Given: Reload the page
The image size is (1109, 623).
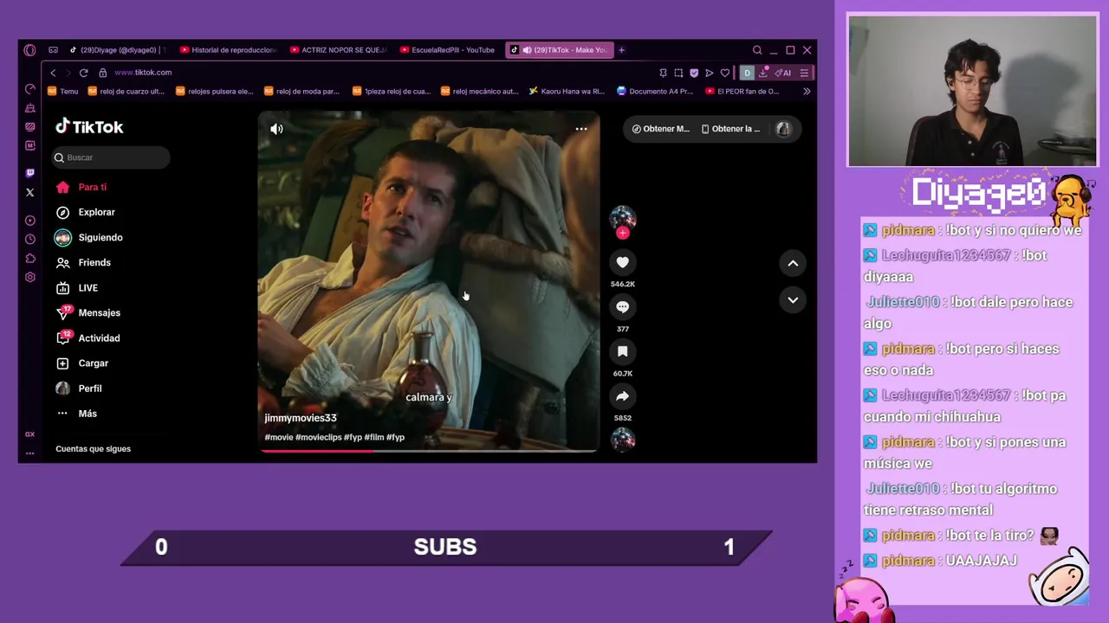Looking at the screenshot, I should tap(83, 73).
